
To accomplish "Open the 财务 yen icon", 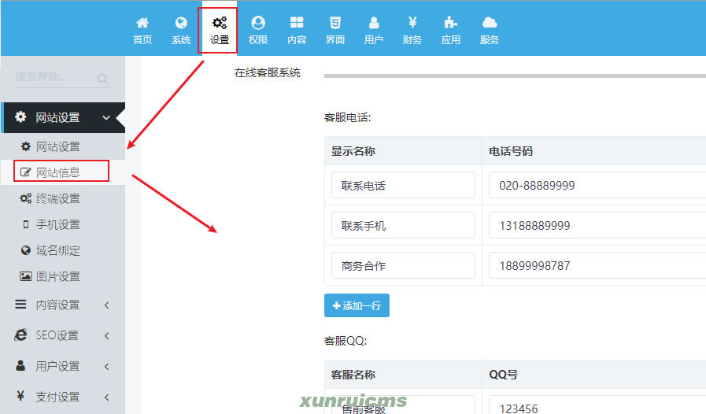I will click(x=412, y=22).
